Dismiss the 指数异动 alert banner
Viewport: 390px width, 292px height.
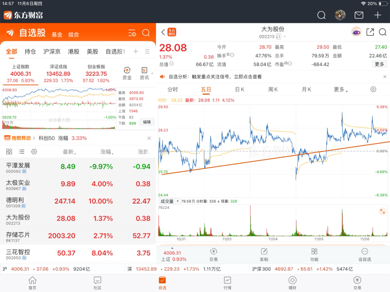[149, 138]
